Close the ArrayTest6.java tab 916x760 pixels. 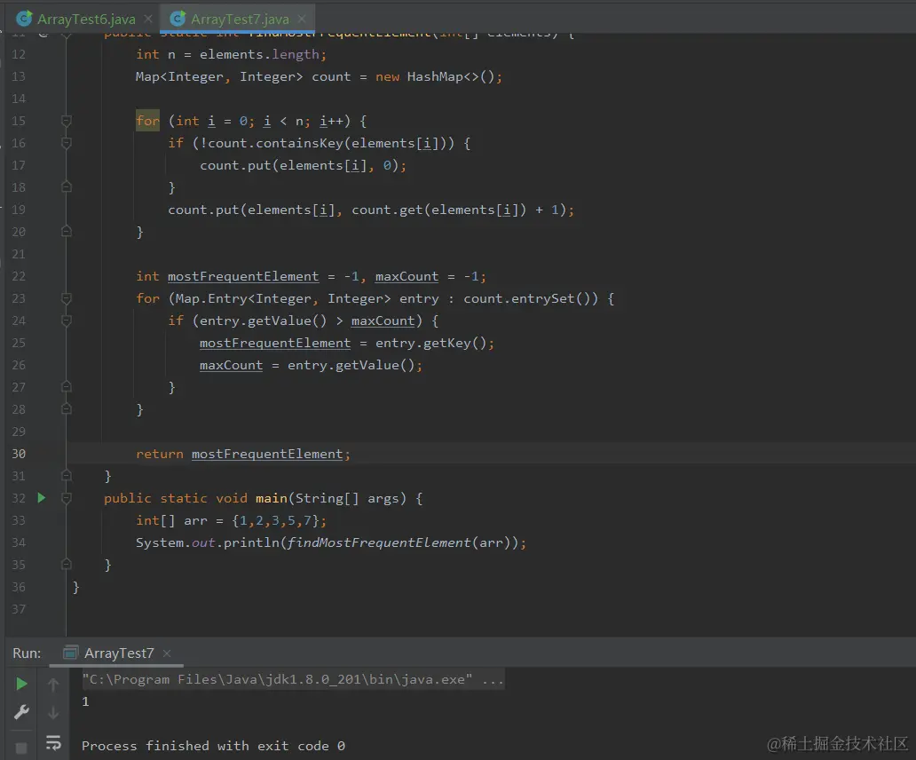coord(148,19)
